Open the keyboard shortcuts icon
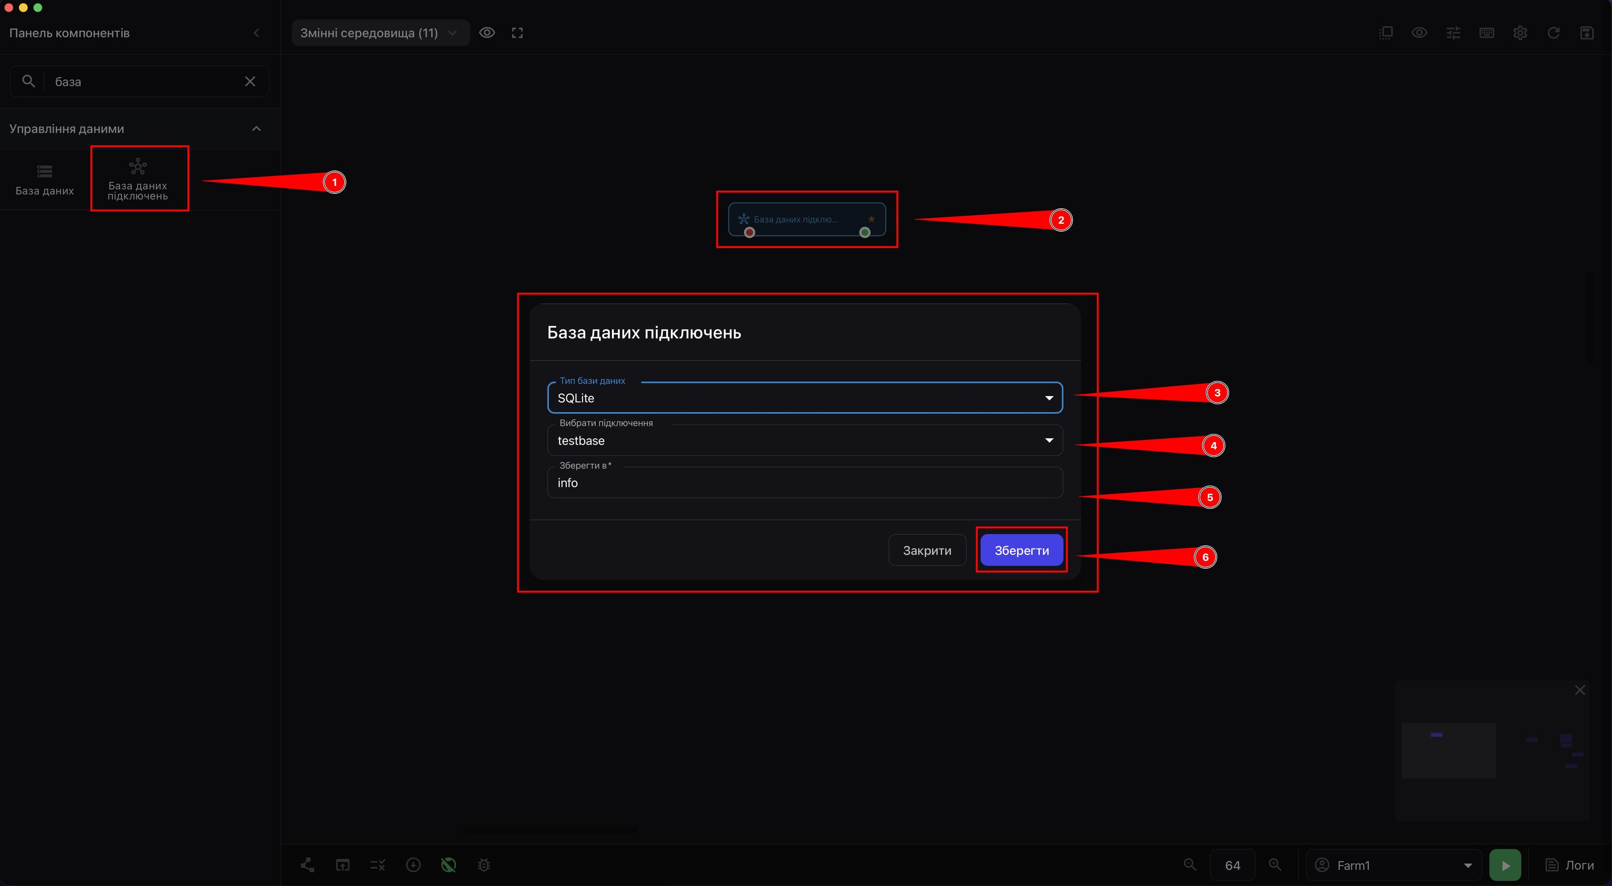 click(1486, 33)
